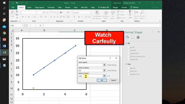
Task: Click the Edit Series help question mark
Action: [x=110, y=58]
